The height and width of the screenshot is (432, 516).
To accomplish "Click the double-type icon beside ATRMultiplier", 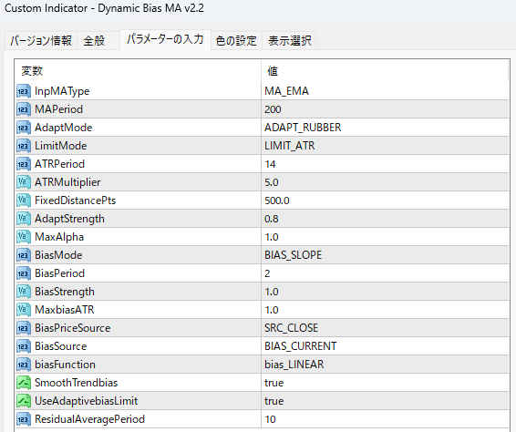I will [x=24, y=182].
